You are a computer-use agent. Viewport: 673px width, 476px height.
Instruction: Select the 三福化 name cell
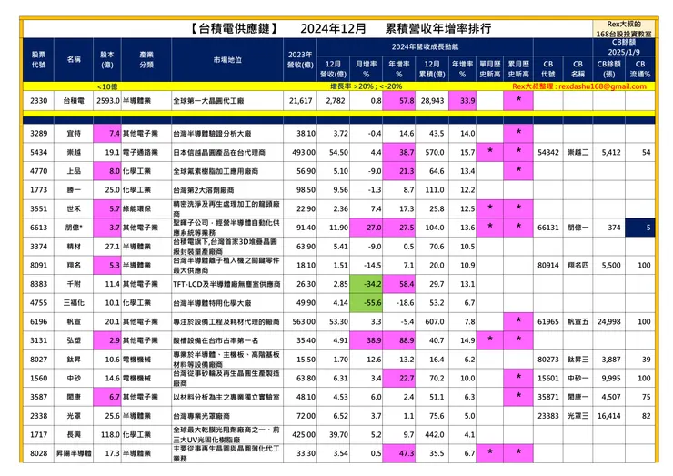pos(74,303)
